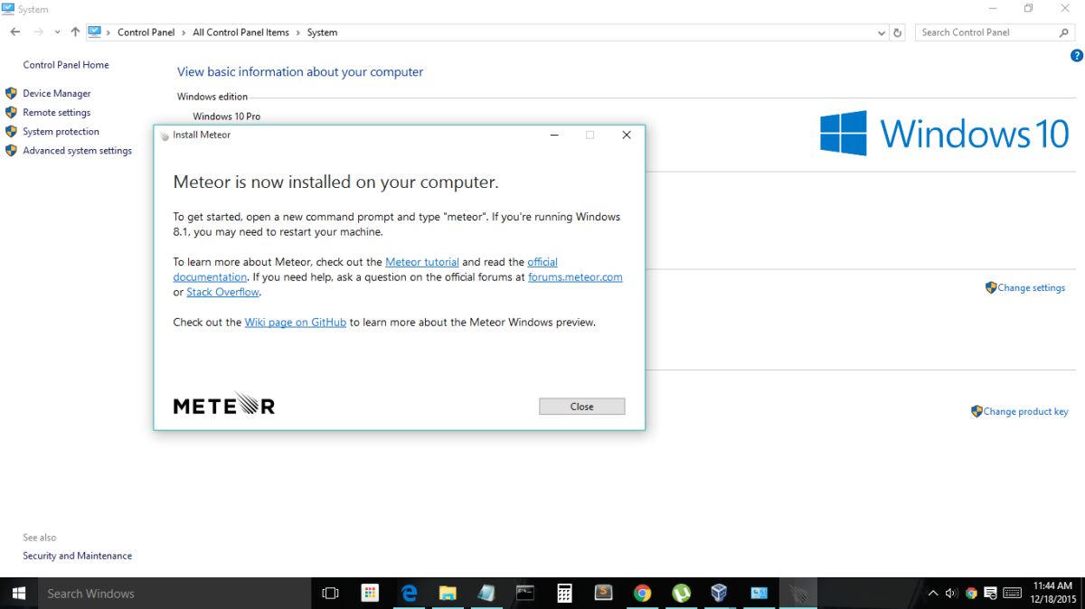
Task: Go to Control Panel Home
Action: click(x=66, y=65)
